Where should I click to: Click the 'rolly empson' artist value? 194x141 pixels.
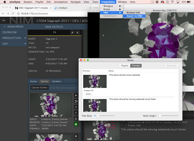(x=52, y=48)
